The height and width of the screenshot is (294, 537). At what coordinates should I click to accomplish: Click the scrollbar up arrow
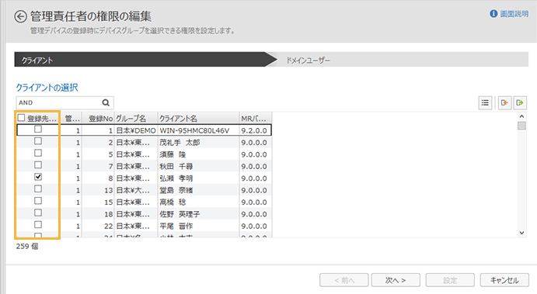click(x=521, y=116)
